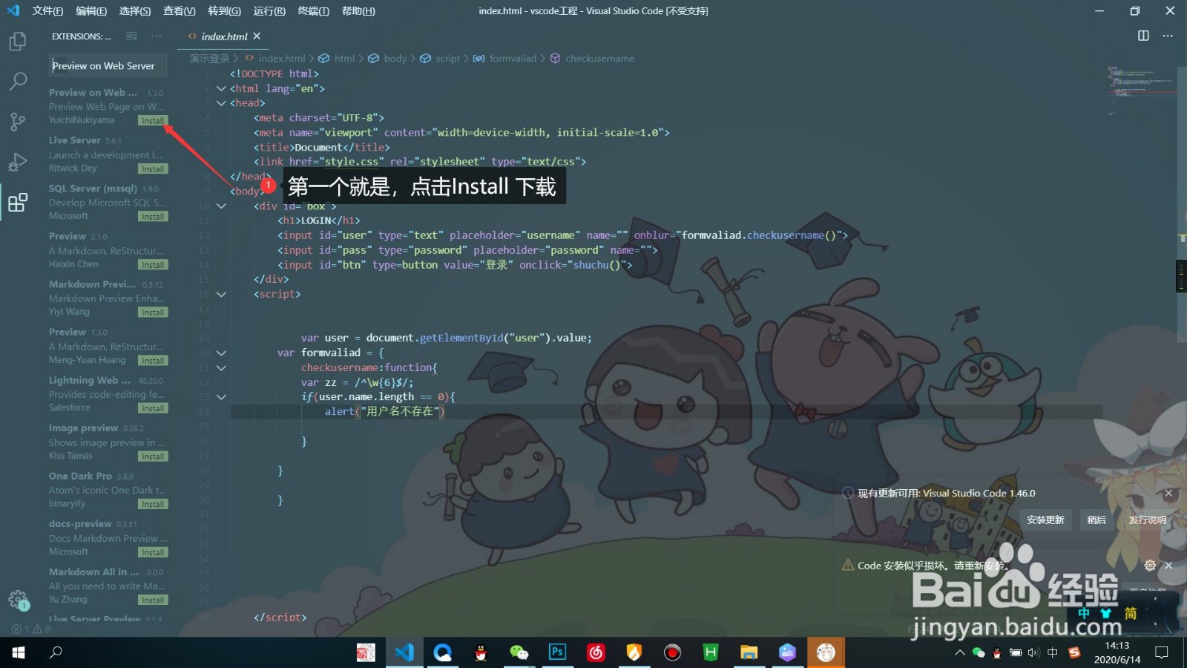This screenshot has height=668, width=1187.
Task: Click the extensions filter list icon
Action: tap(131, 36)
